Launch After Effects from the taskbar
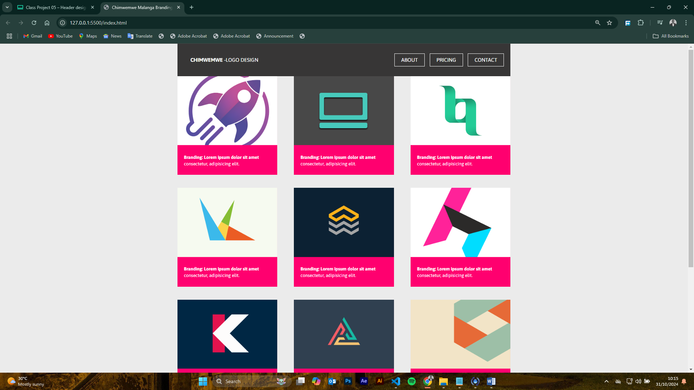This screenshot has height=390, width=694. point(364,381)
